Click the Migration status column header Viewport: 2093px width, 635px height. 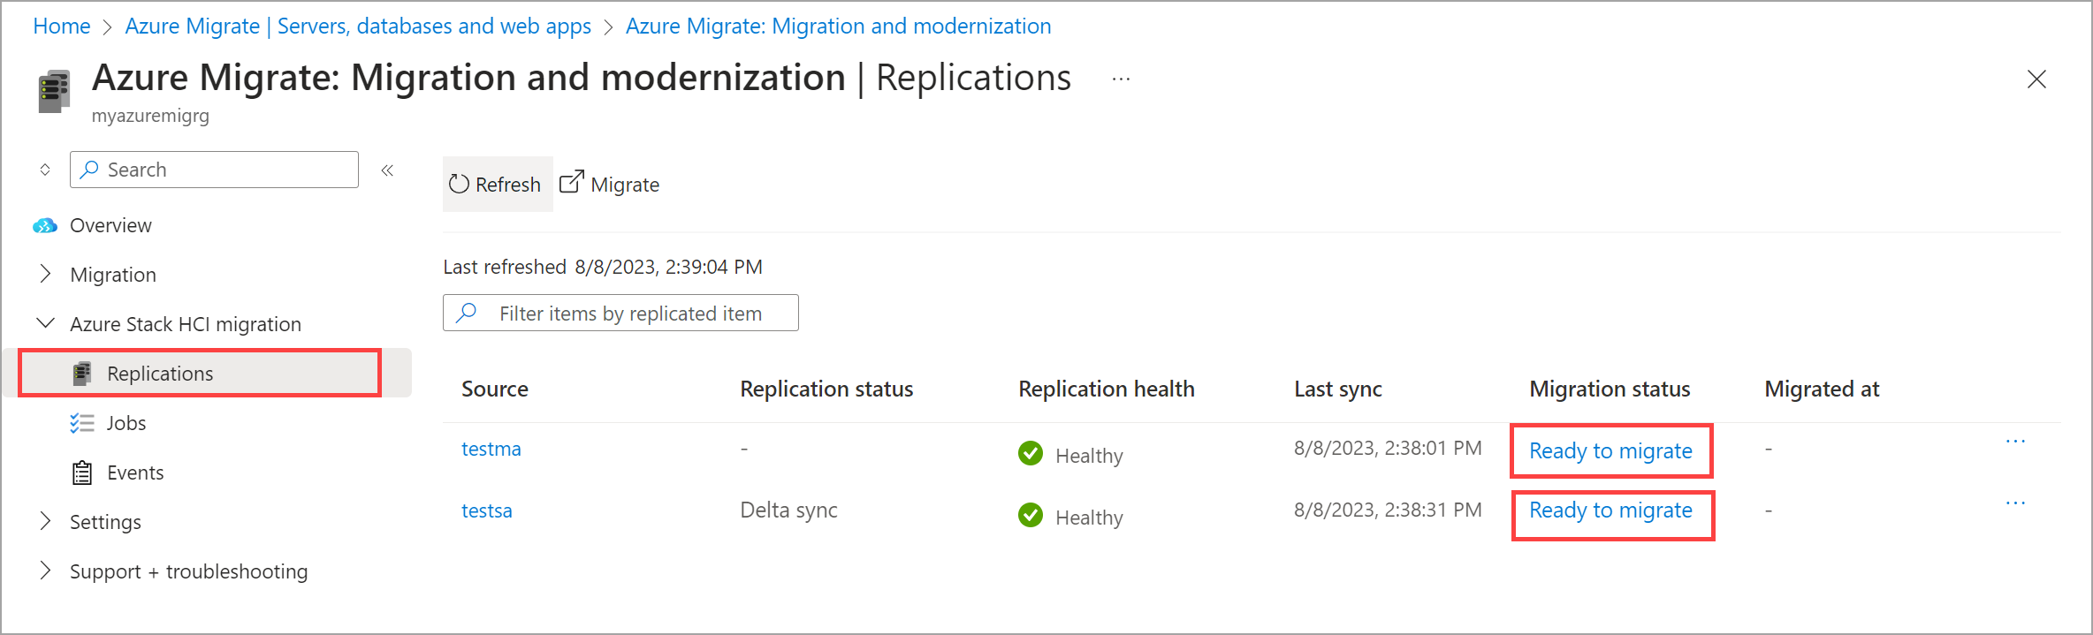1610,389
